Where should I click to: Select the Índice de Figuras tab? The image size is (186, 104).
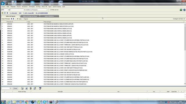[11, 16]
